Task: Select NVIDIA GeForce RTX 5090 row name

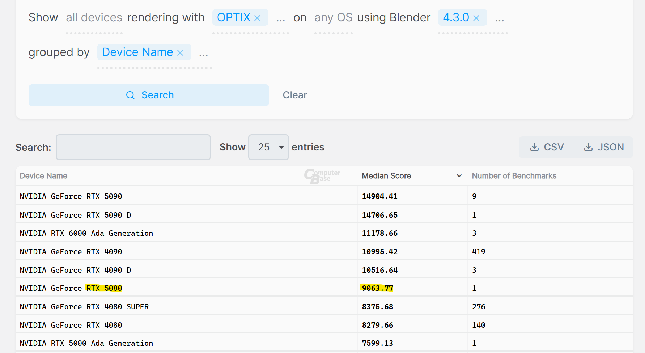Action: click(x=71, y=196)
